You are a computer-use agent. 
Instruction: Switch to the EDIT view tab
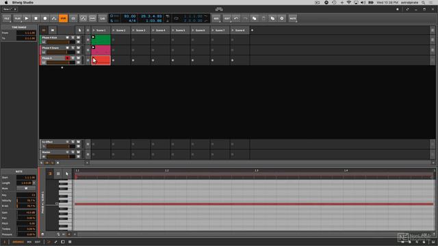[x=38, y=242]
